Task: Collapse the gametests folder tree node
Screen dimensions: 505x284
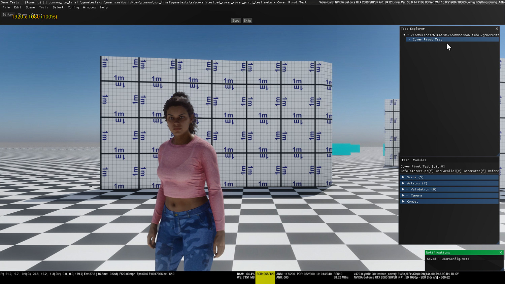Action: [x=404, y=35]
